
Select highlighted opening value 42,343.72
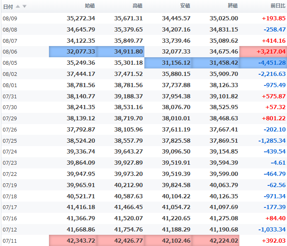[73, 241]
